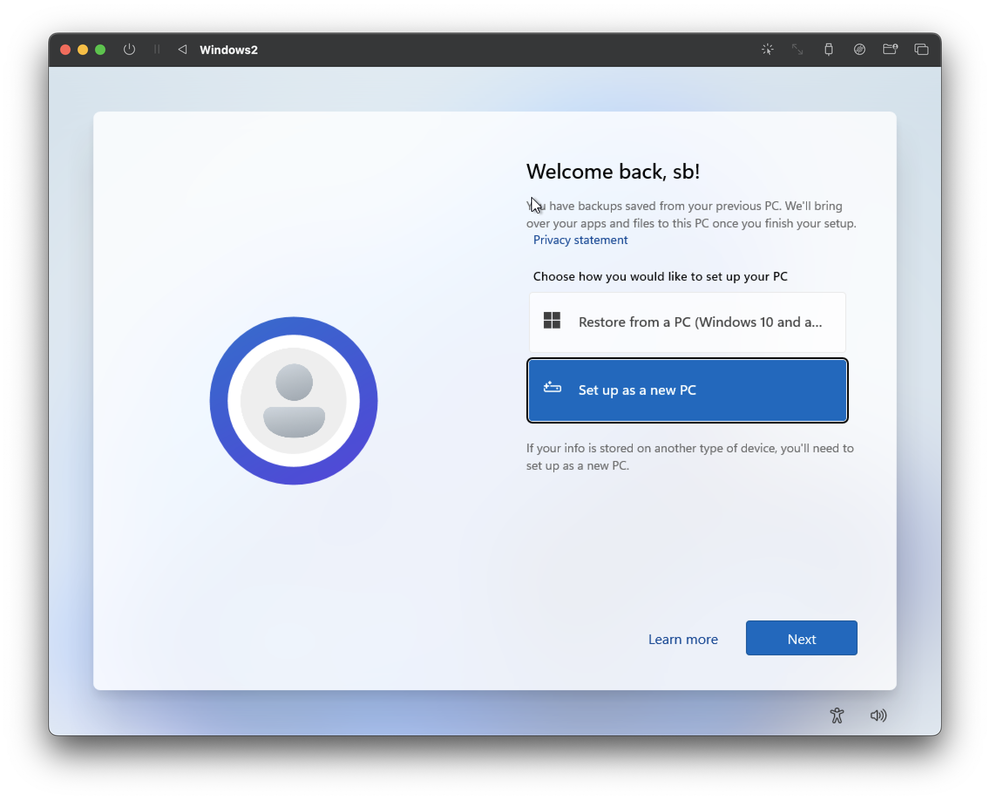Image resolution: width=990 pixels, height=800 pixels.
Task: Open the Accessibility figure icon
Action: 837,715
